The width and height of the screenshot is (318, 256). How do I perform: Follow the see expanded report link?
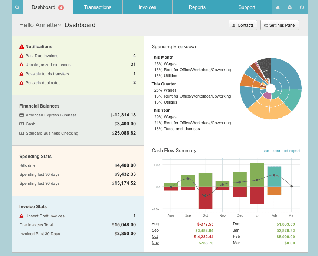(281, 151)
